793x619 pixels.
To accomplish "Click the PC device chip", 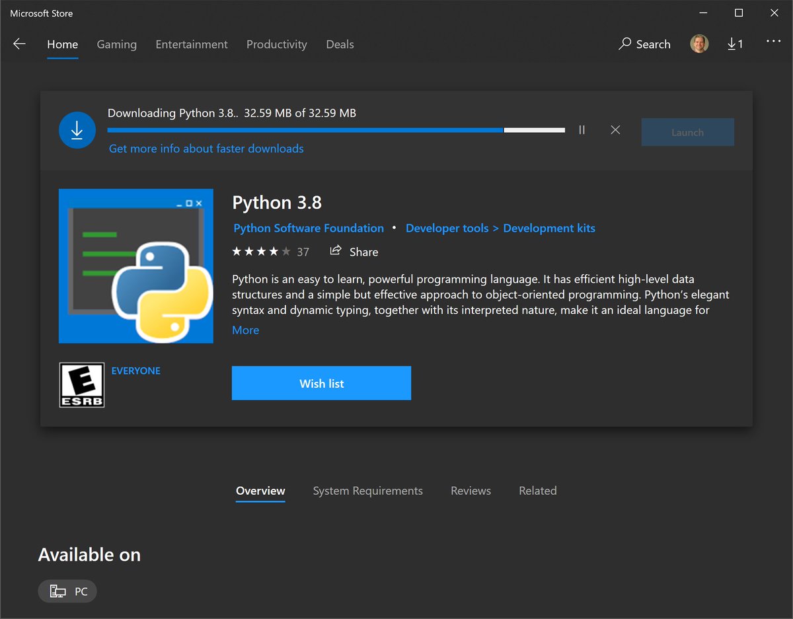I will [x=67, y=591].
